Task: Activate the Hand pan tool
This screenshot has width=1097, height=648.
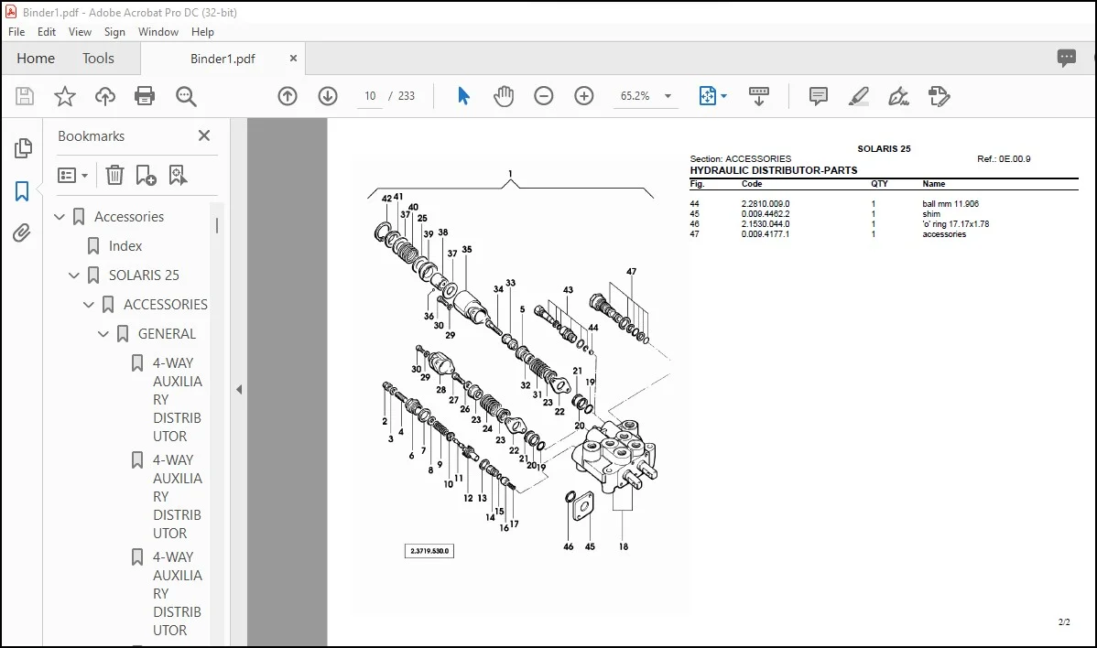Action: coord(503,96)
